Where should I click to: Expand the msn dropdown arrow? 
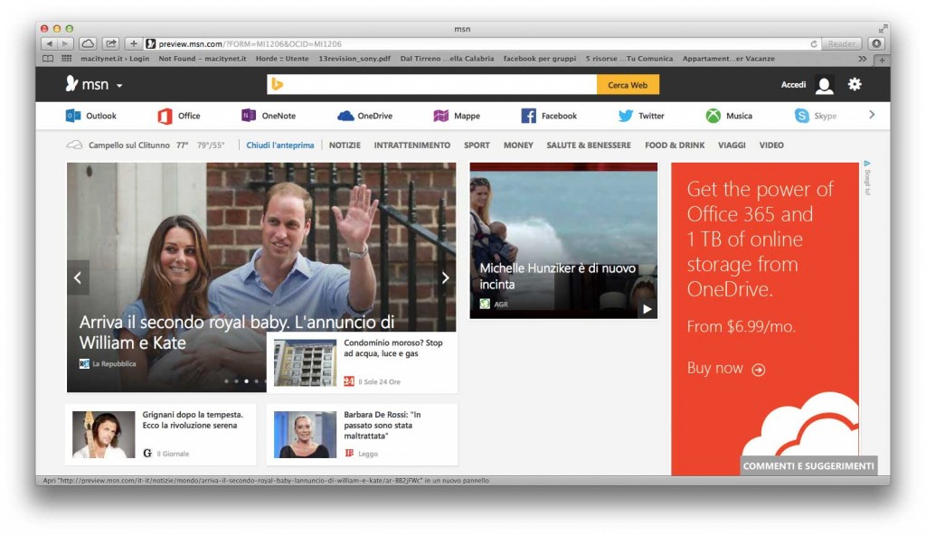119,86
